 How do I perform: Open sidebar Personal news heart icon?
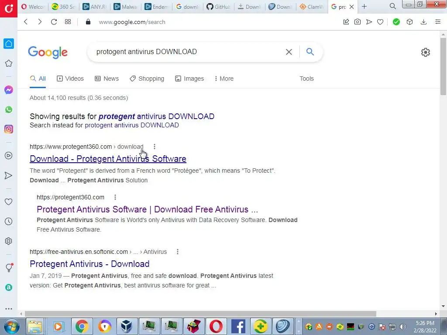pyautogui.click(x=9, y=202)
